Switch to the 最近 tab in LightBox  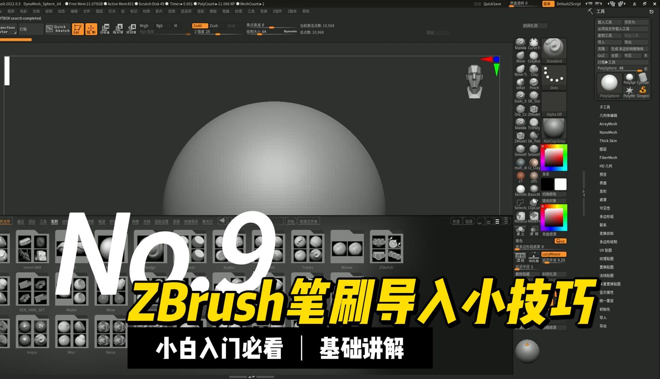[x=21, y=221]
